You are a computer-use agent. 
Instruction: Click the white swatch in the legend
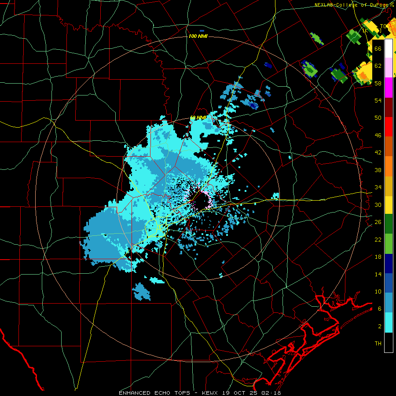(389, 48)
